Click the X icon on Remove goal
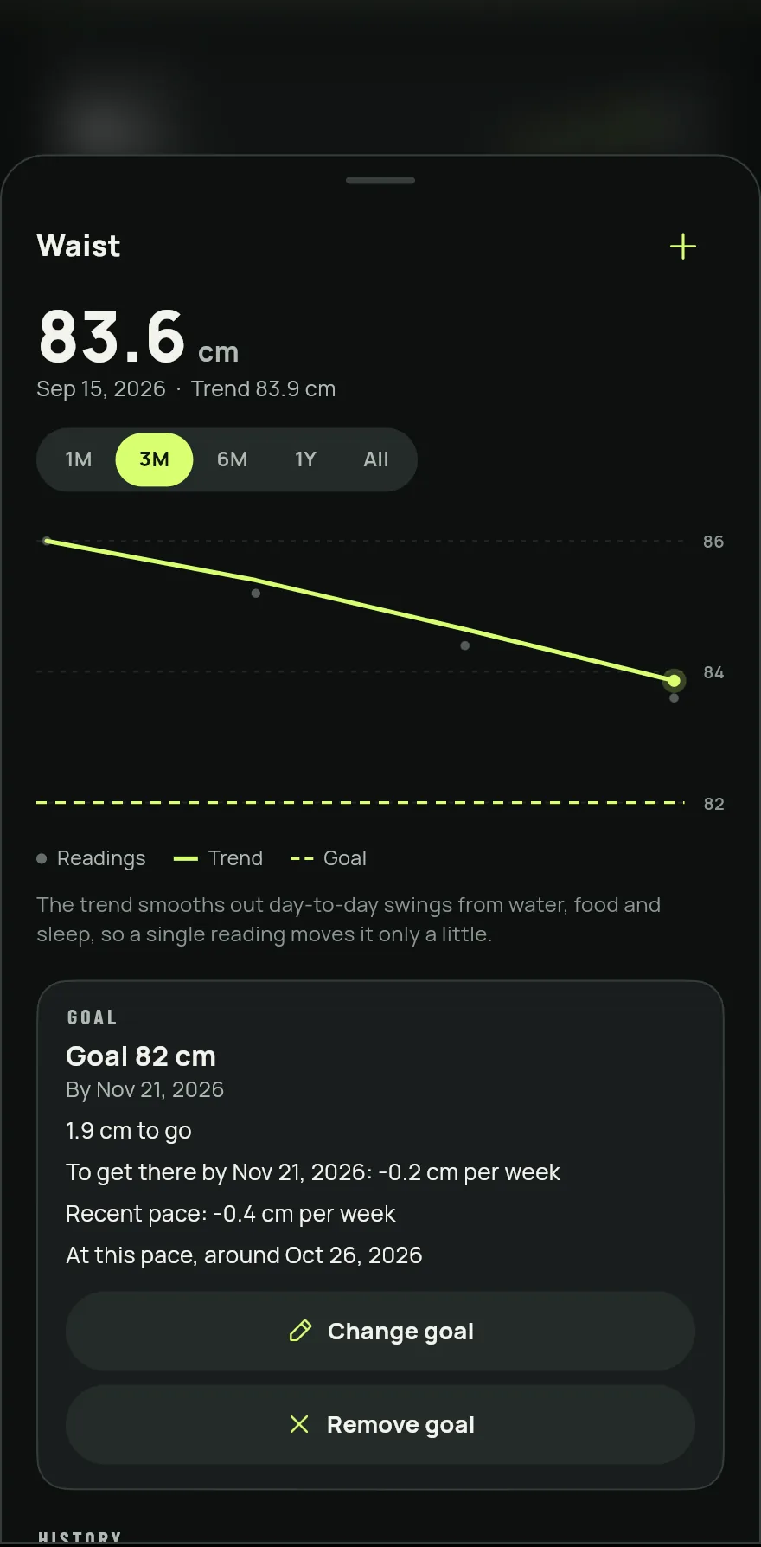 coord(299,1424)
